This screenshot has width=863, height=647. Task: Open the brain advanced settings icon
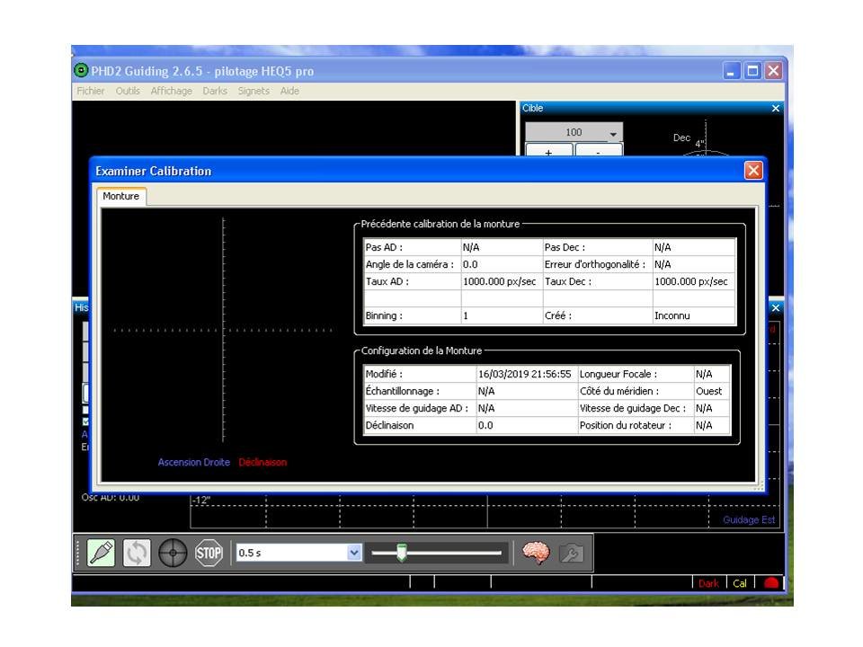point(536,553)
